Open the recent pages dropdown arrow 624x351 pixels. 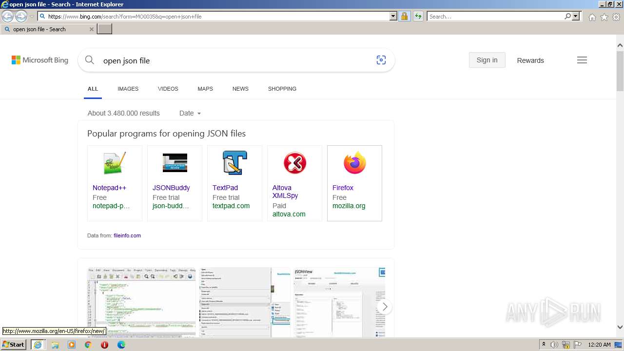pyautogui.click(x=32, y=17)
